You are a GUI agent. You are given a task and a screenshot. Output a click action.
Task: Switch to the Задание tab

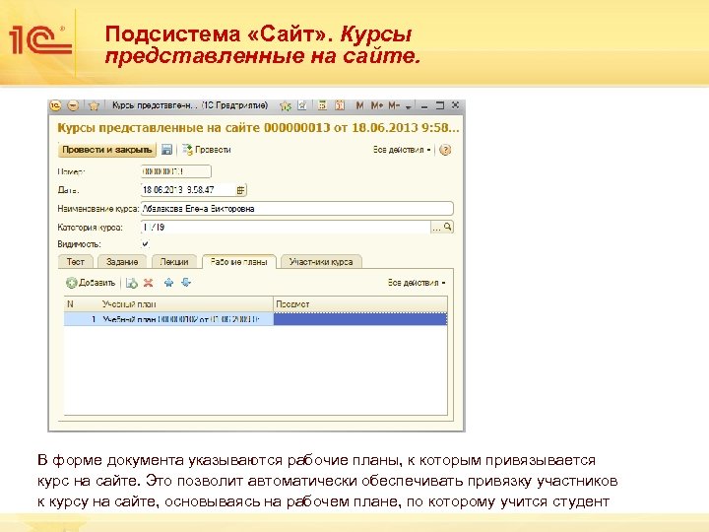coord(122,261)
